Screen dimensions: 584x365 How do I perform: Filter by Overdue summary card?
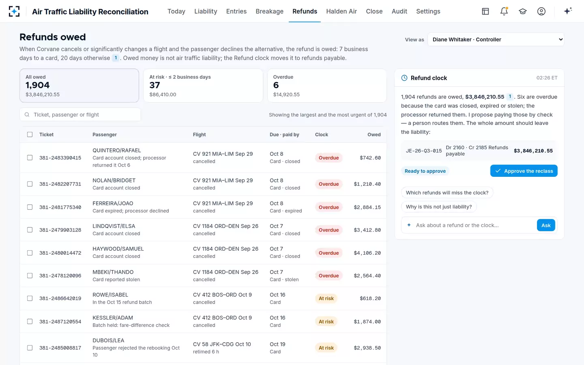327,86
